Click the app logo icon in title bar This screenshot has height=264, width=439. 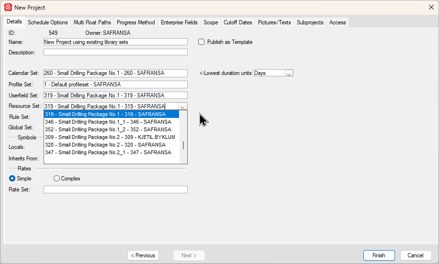(8, 7)
